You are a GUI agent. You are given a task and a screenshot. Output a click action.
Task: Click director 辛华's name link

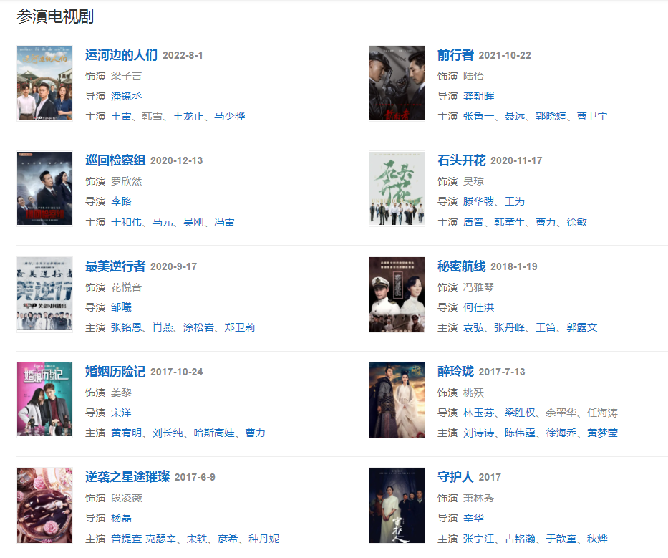pyautogui.click(x=473, y=518)
